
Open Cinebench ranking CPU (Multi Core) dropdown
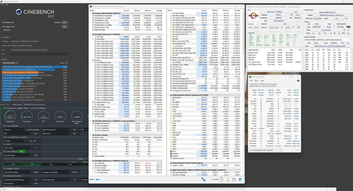tap(10, 63)
